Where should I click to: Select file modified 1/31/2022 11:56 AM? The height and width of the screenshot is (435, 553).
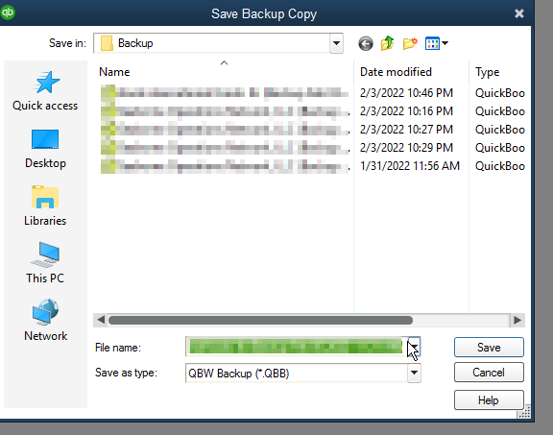[312, 166]
